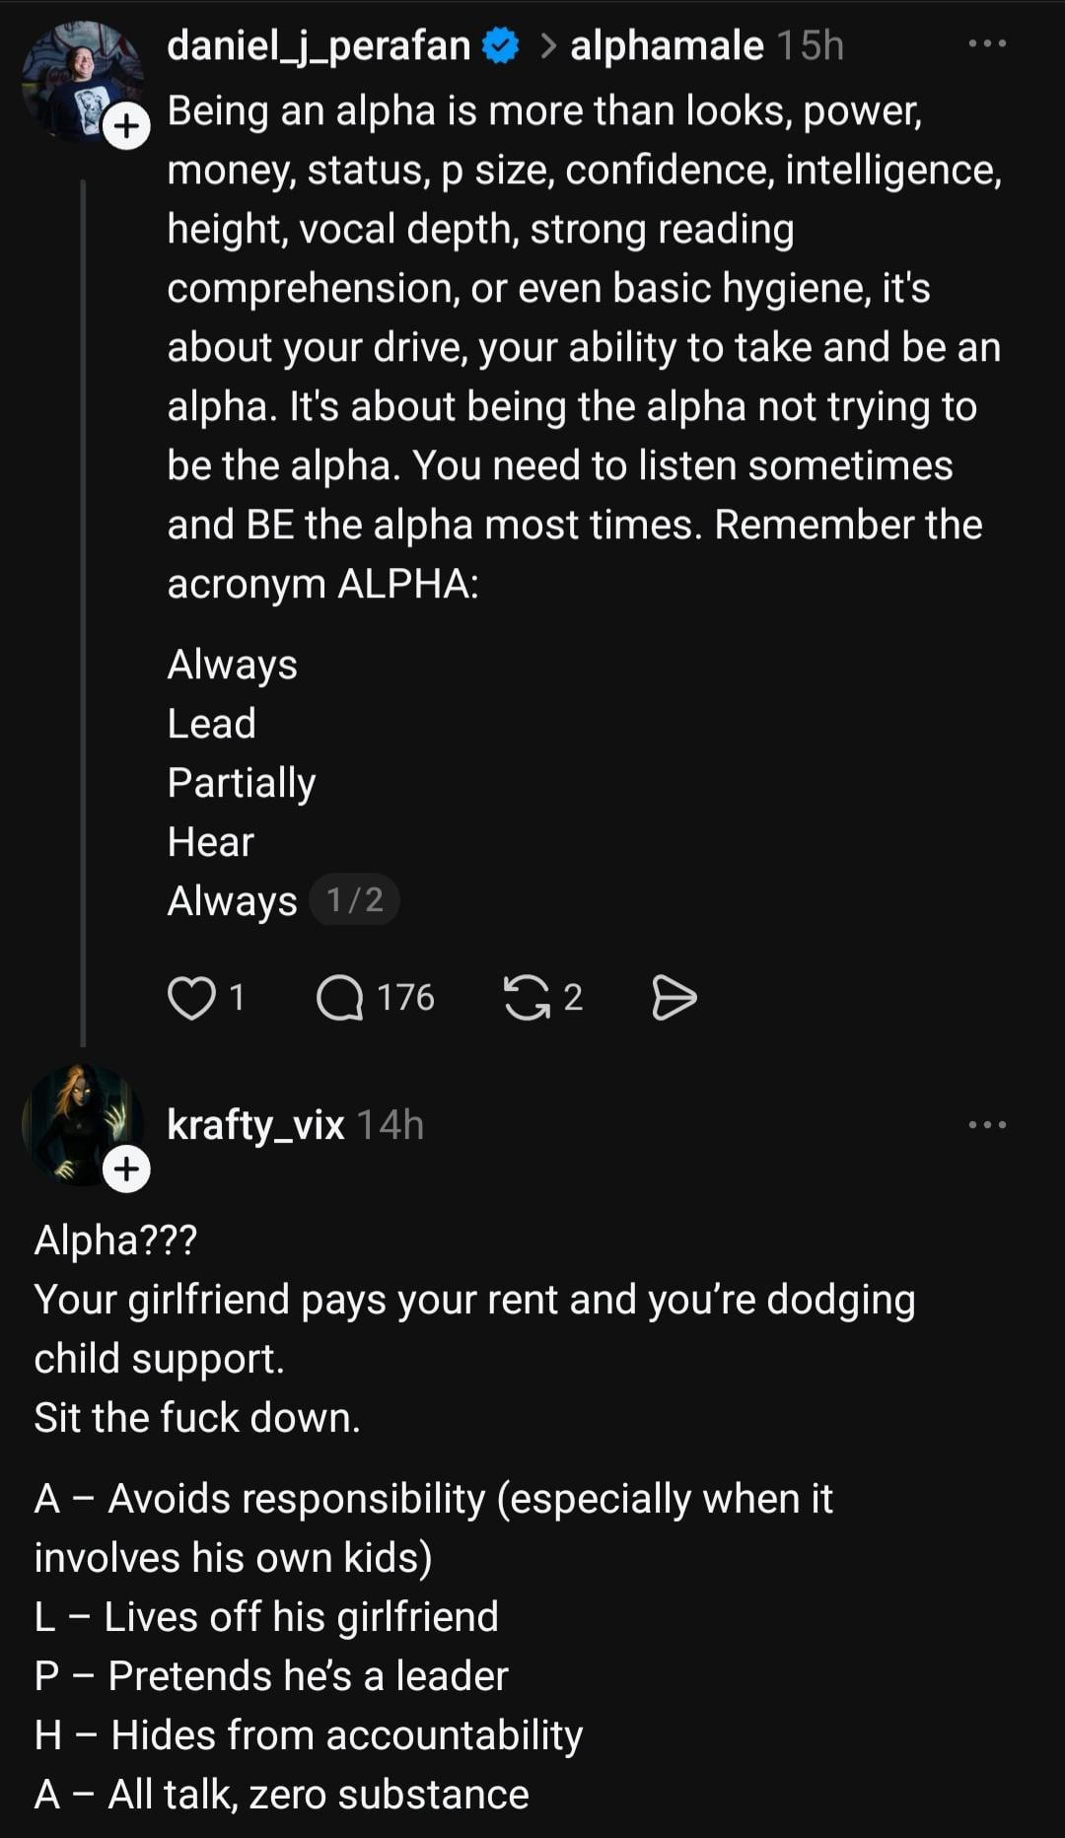Visit the krafty_vix profile via username
1065x1838 pixels.
point(255,1125)
